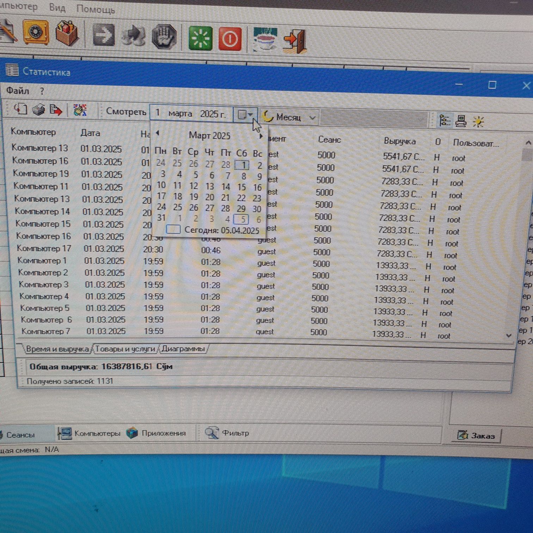Select day 31 in the March calendar

pos(161,218)
